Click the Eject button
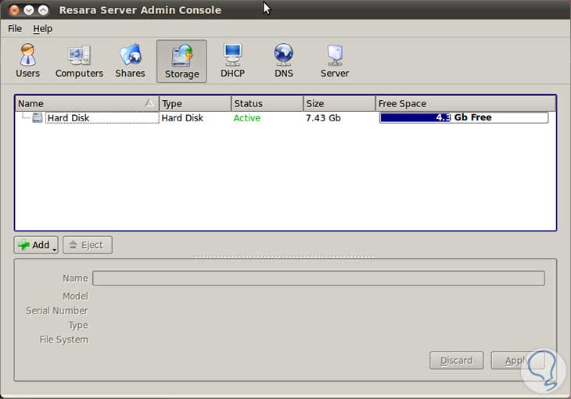The width and height of the screenshot is (571, 399). coord(88,245)
